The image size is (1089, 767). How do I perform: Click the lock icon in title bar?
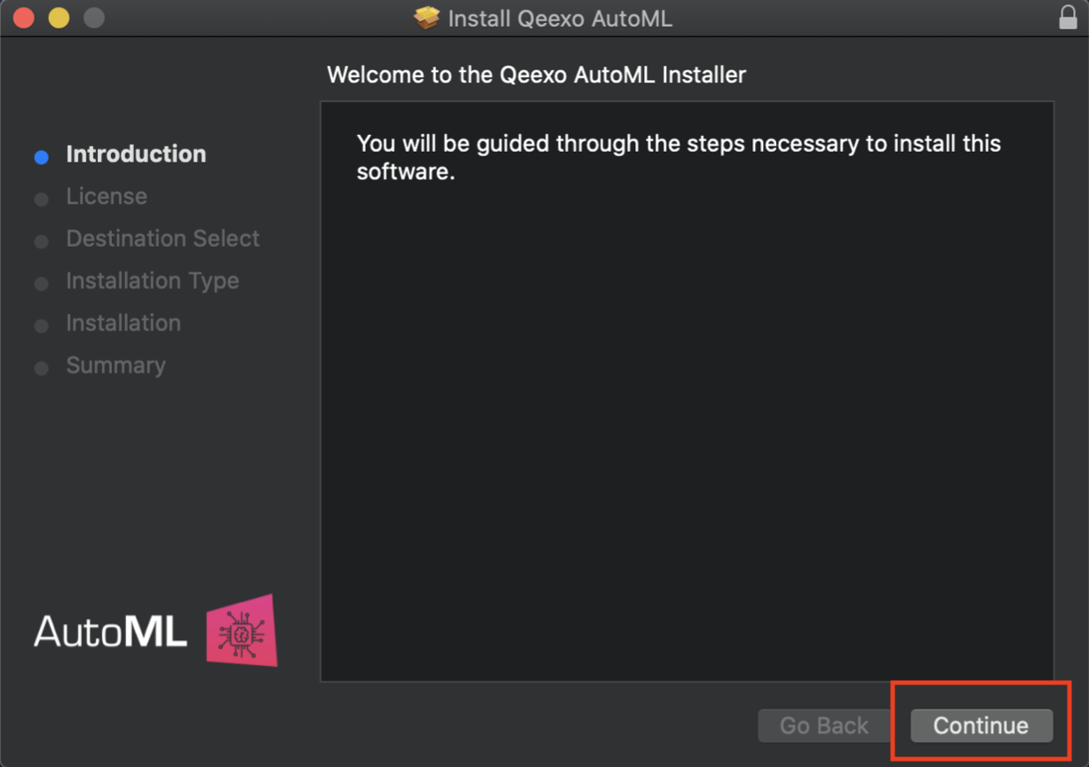[x=1068, y=18]
